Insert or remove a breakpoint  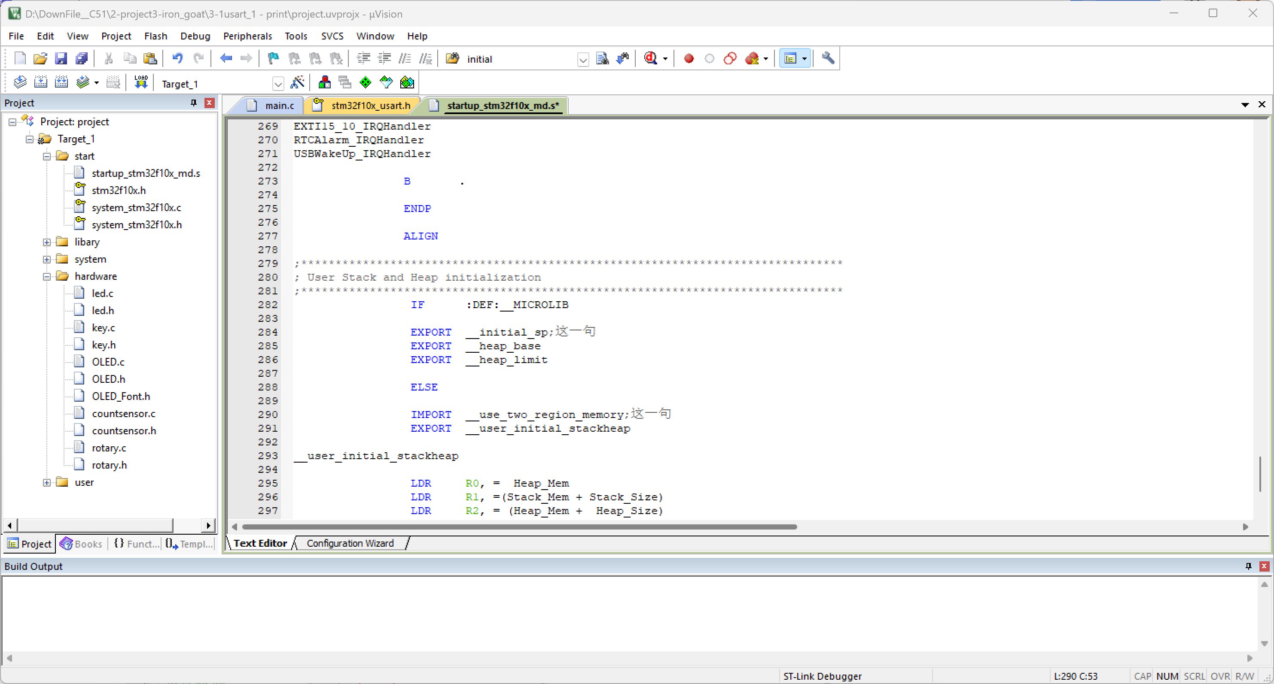(689, 58)
